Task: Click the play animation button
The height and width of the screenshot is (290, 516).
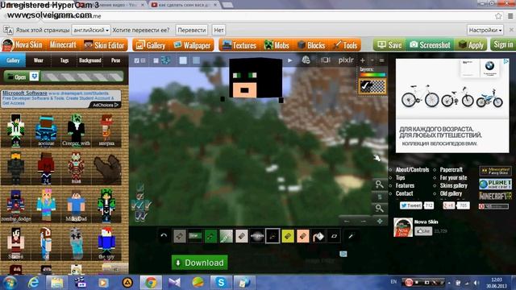Action: pyautogui.click(x=290, y=60)
